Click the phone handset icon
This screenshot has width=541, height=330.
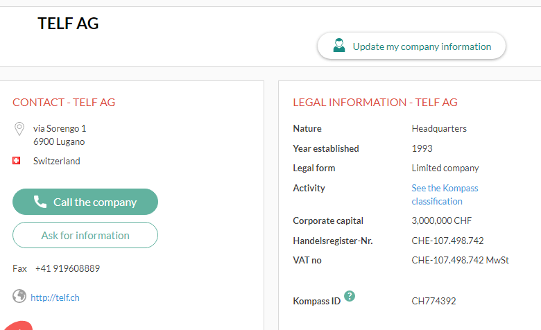point(40,202)
